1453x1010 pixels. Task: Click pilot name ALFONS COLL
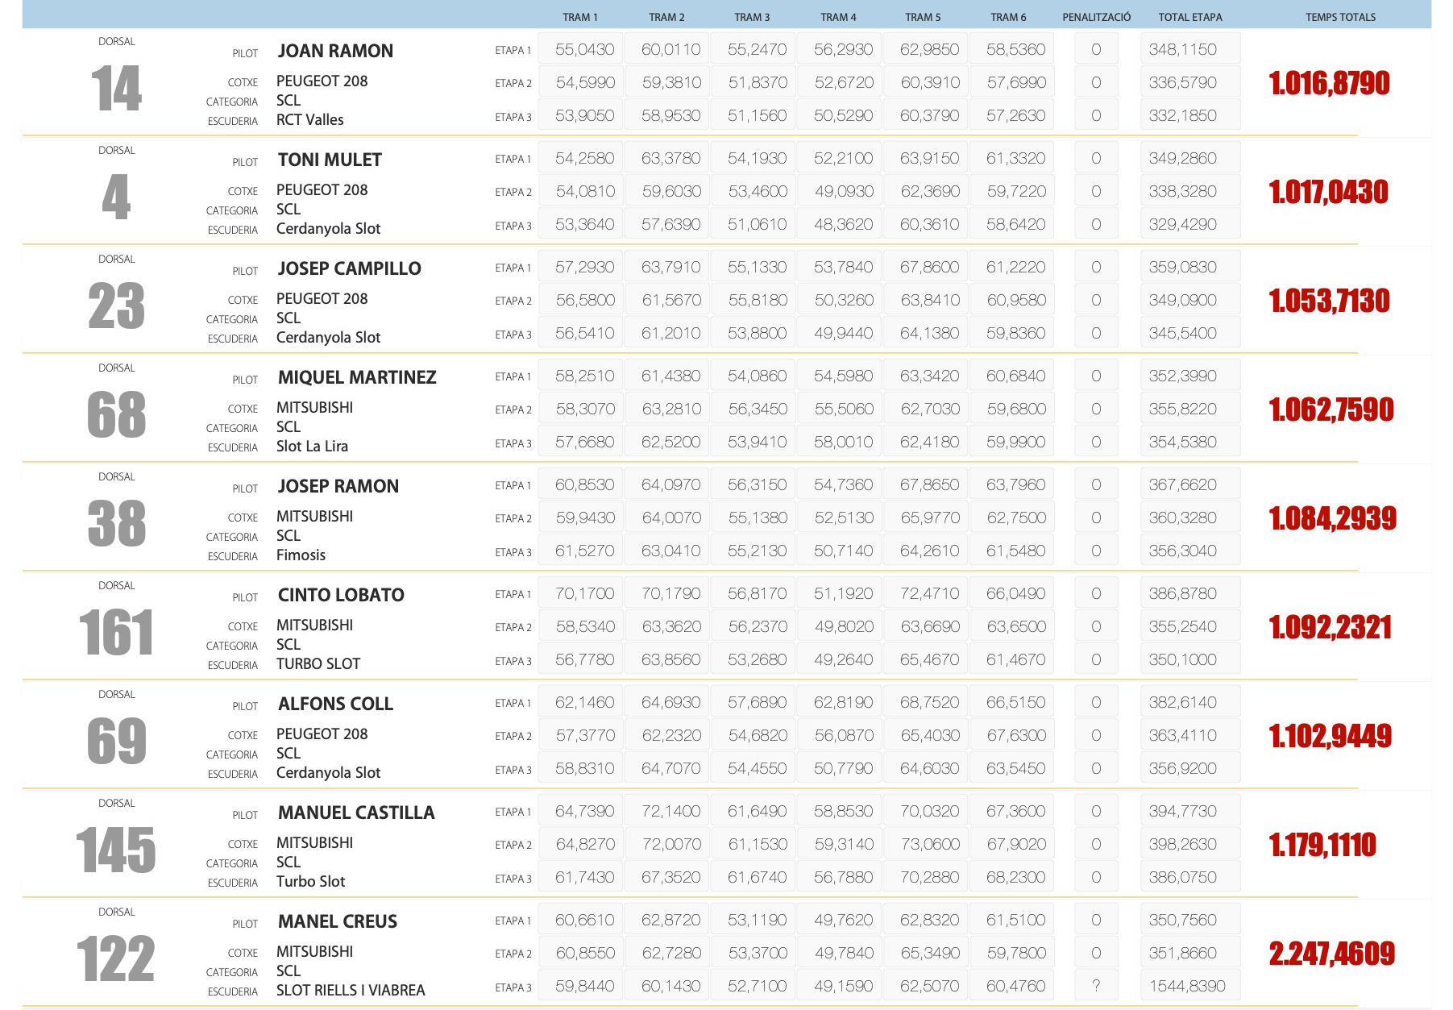335,704
